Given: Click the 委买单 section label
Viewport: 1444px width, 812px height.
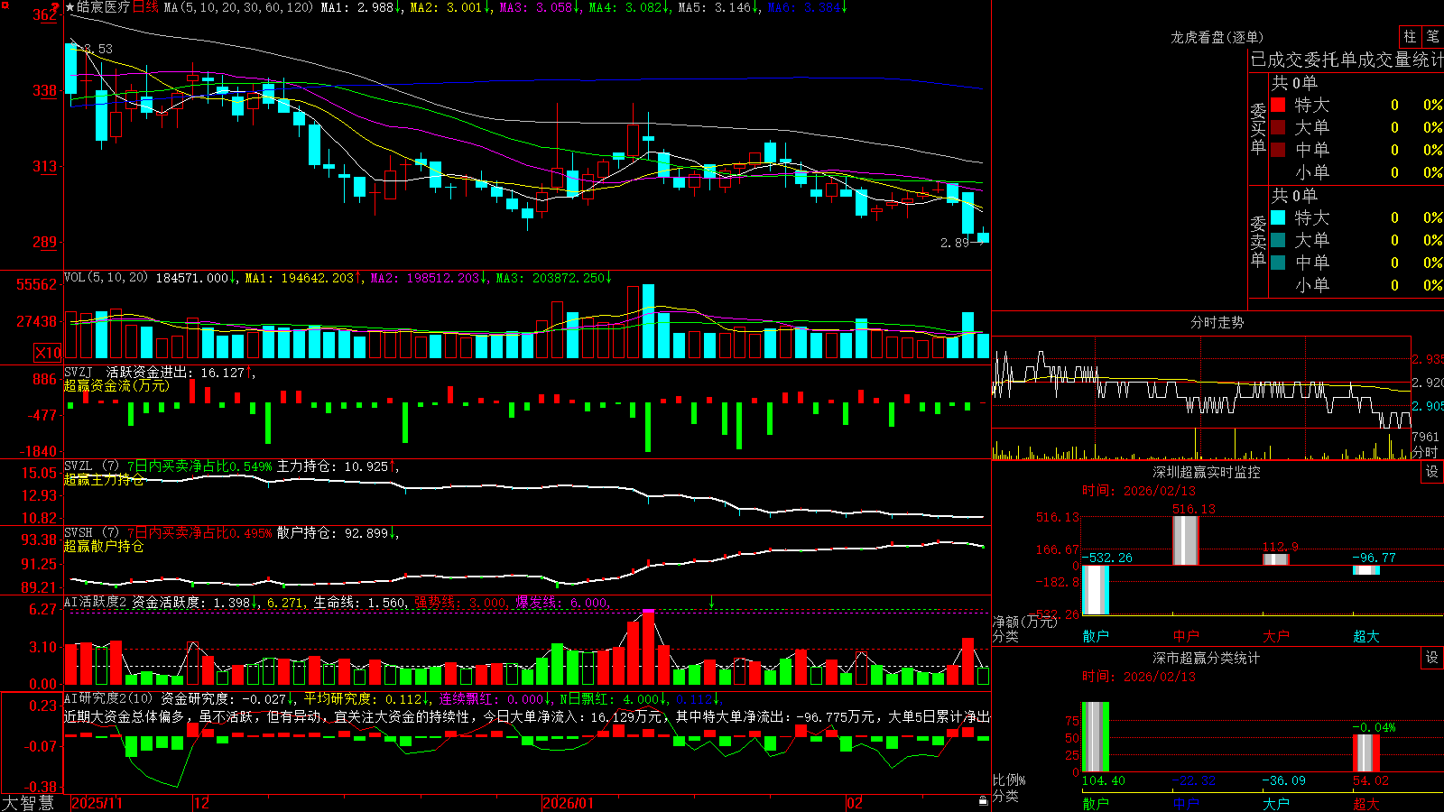Looking at the screenshot, I should point(1258,128).
